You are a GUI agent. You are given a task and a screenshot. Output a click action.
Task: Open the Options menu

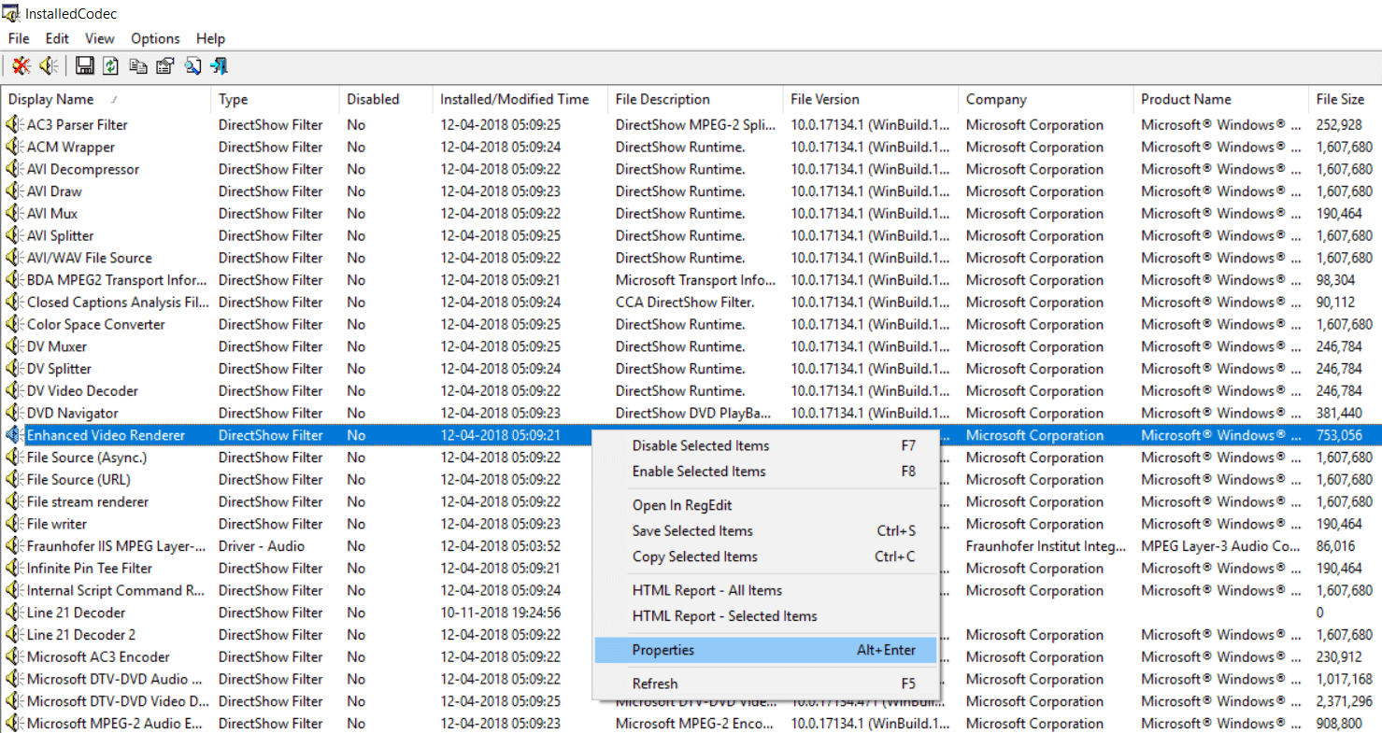(154, 38)
